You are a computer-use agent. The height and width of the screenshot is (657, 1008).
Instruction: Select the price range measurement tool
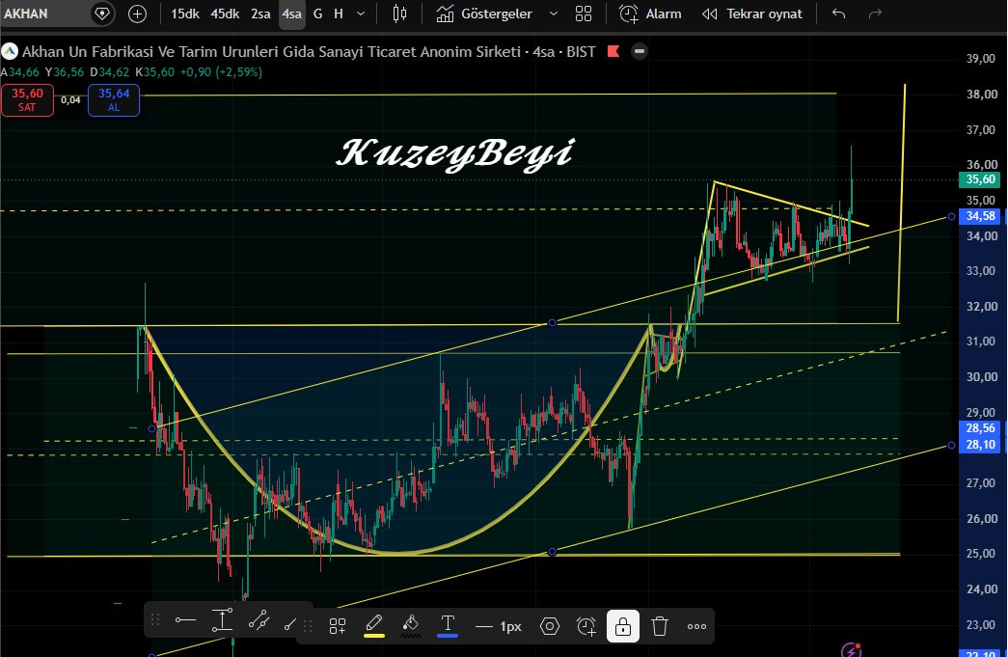pos(222,620)
